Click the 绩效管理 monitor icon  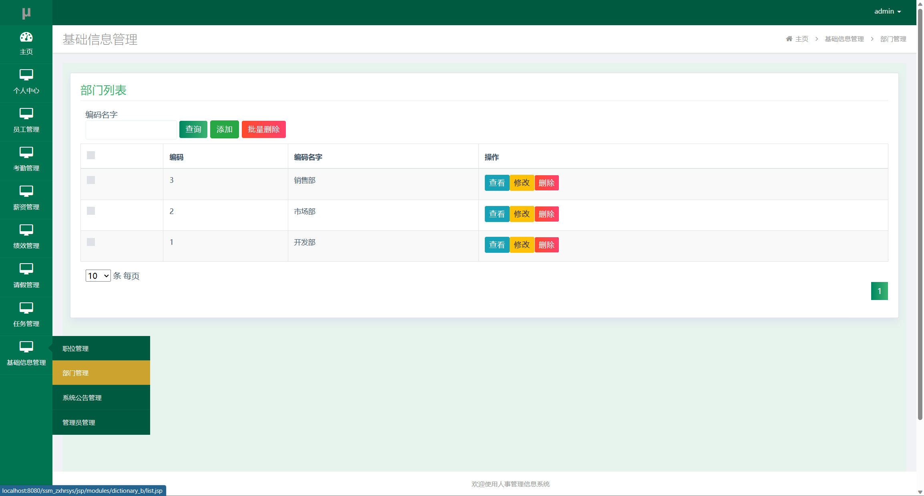(x=26, y=230)
